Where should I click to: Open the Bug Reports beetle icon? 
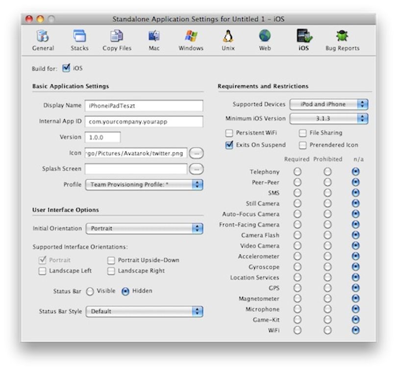tap(342, 36)
